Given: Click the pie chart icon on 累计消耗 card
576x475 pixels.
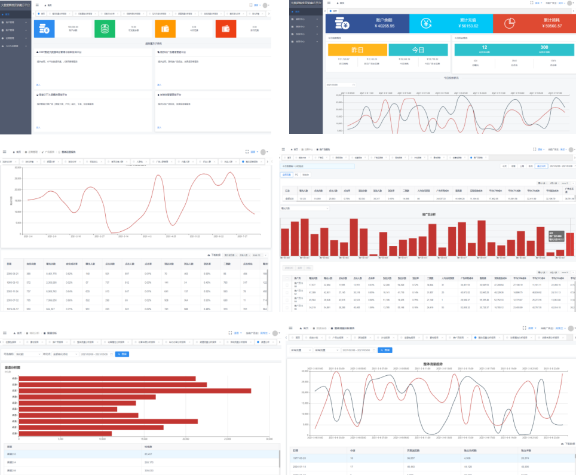Looking at the screenshot, I should tap(510, 23).
